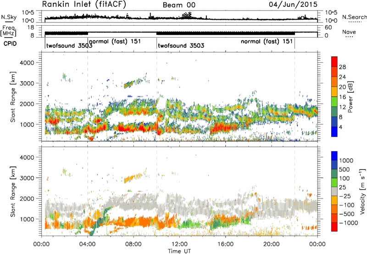The height and width of the screenshot is (254, 367).
Task: Click the blue bottom segment of the Power colorbar
Action: coord(334,132)
